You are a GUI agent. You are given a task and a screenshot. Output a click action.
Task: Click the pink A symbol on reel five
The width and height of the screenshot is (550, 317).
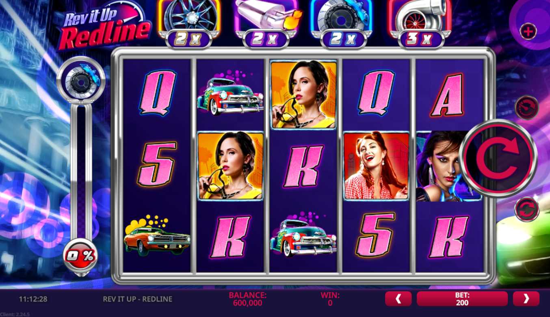coord(447,95)
